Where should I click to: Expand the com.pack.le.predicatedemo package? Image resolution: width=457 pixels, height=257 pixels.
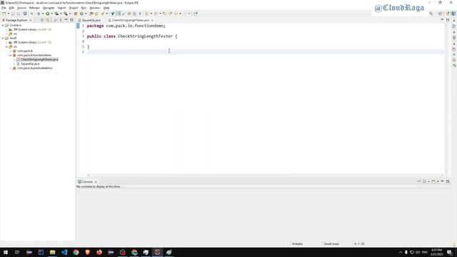click(11, 69)
